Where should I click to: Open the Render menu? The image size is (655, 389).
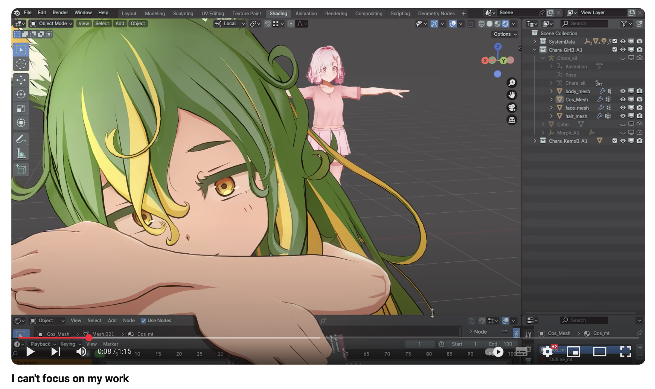(60, 13)
